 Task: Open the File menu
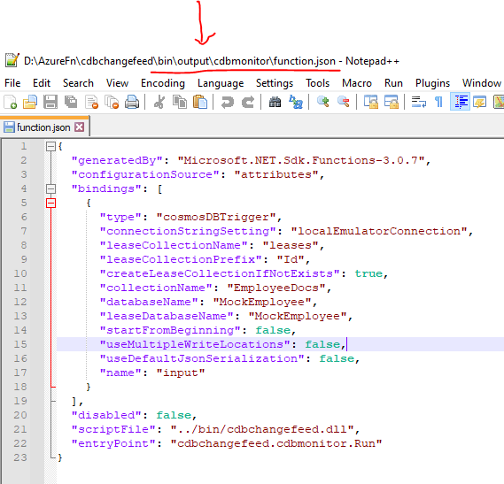pyautogui.click(x=12, y=83)
